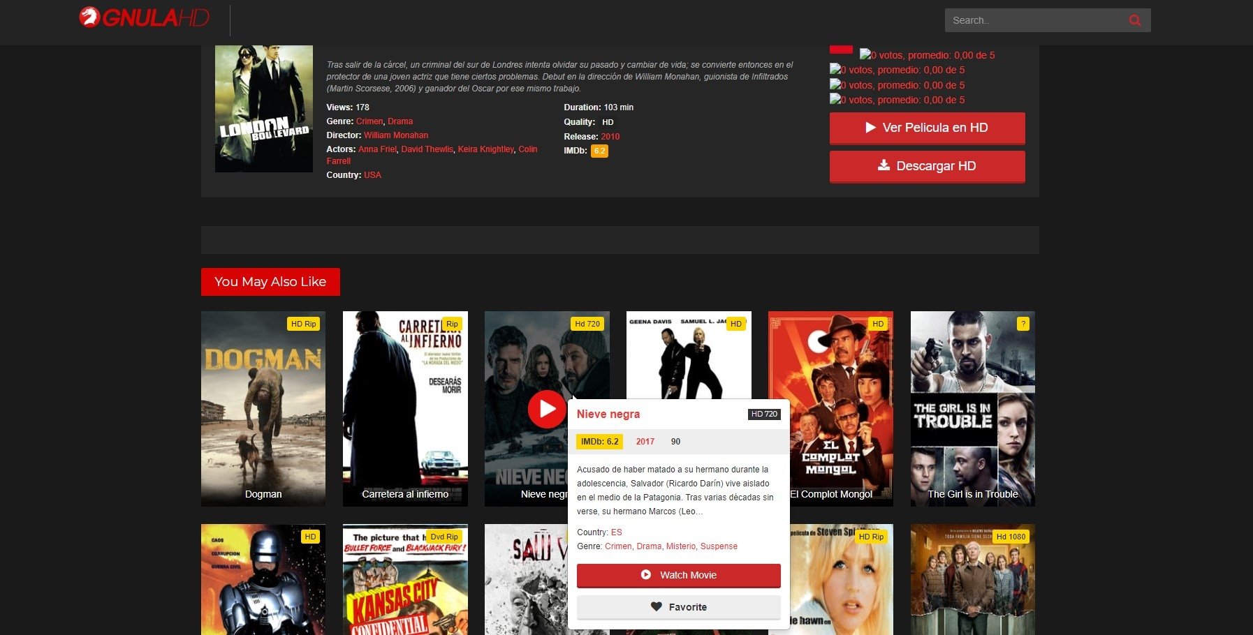Click the HD Rip badge on Dogman

point(303,324)
